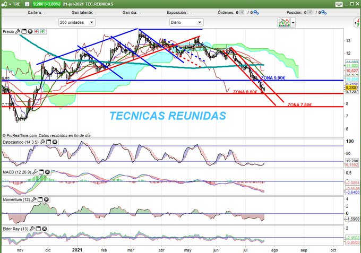Open Precio panel wrench settings
Image resolution: width=361 pixels, height=253 pixels.
click(18, 31)
